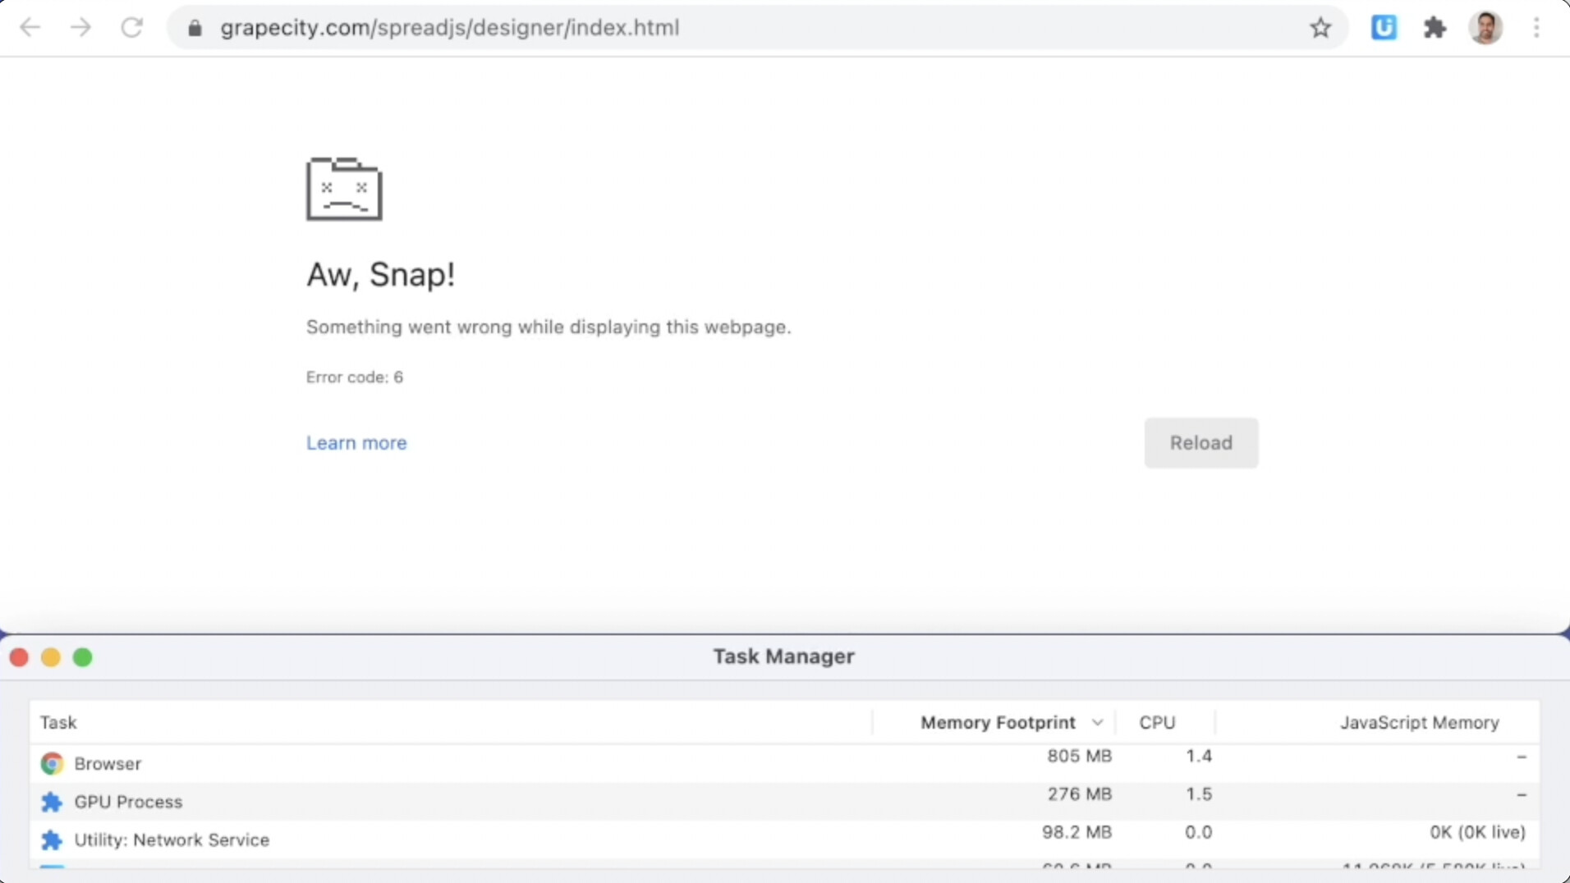
Task: Navigate forward using the arrow icon
Action: click(81, 27)
